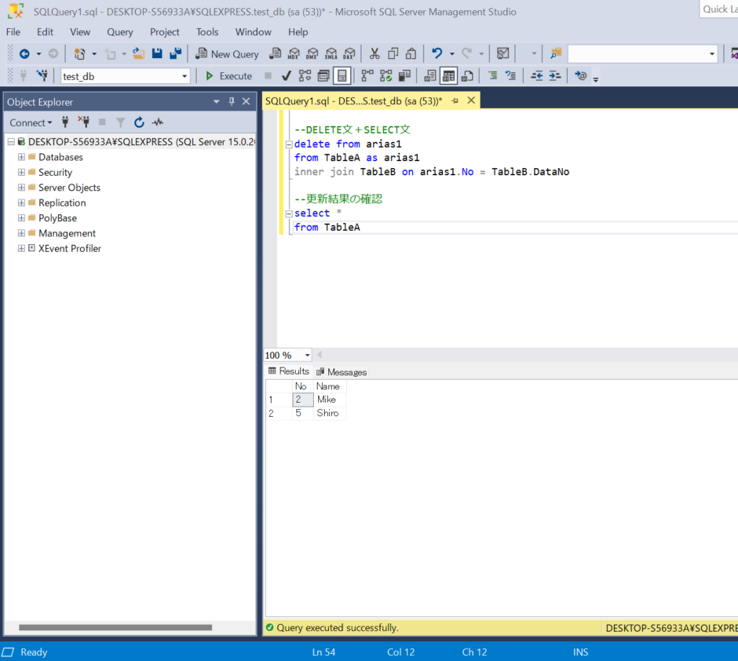Select the Shiro cell in results
Image resolution: width=738 pixels, height=661 pixels.
click(328, 413)
